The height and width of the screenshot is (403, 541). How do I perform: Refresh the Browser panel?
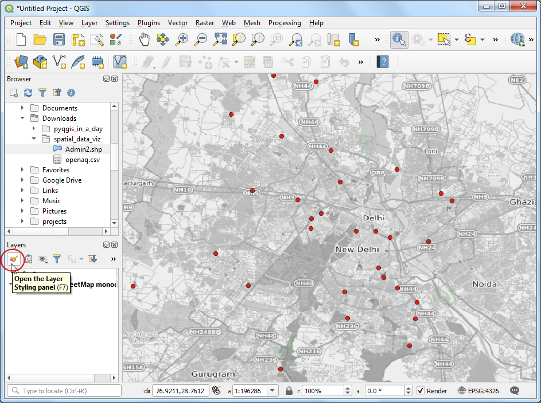(28, 92)
